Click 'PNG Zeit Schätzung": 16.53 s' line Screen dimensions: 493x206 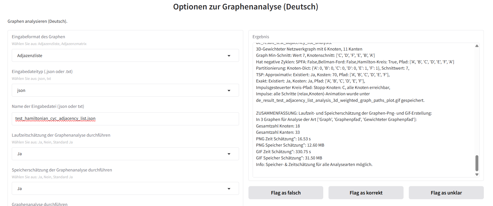283,139
